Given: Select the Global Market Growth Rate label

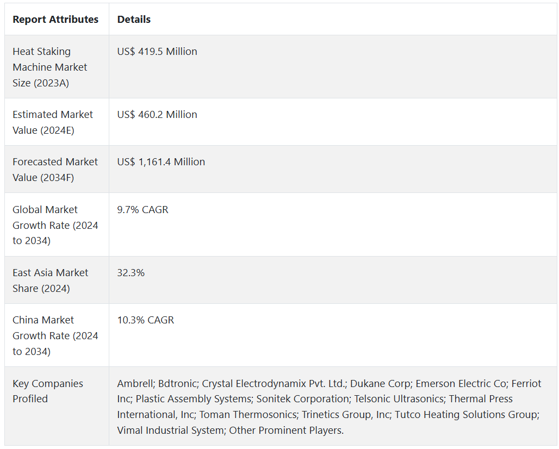Looking at the screenshot, I should click(55, 225).
